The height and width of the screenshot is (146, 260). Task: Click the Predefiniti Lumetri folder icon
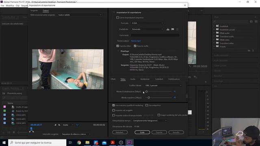coord(217,29)
